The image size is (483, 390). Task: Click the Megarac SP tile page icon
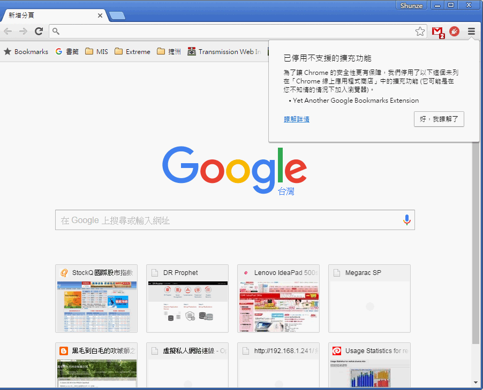coord(337,273)
